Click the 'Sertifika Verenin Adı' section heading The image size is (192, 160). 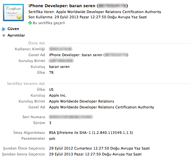(x=26, y=84)
